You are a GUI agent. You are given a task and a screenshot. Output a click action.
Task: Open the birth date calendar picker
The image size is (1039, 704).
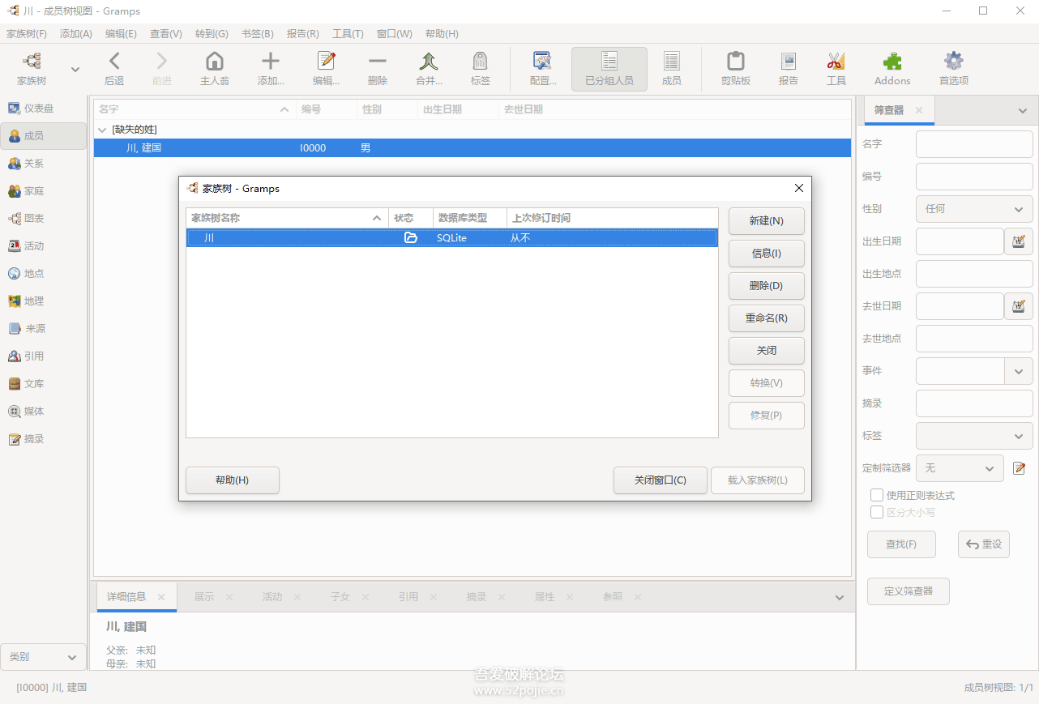[1019, 241]
